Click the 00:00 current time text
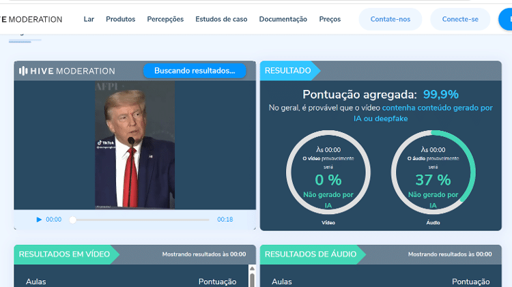 [x=53, y=220]
